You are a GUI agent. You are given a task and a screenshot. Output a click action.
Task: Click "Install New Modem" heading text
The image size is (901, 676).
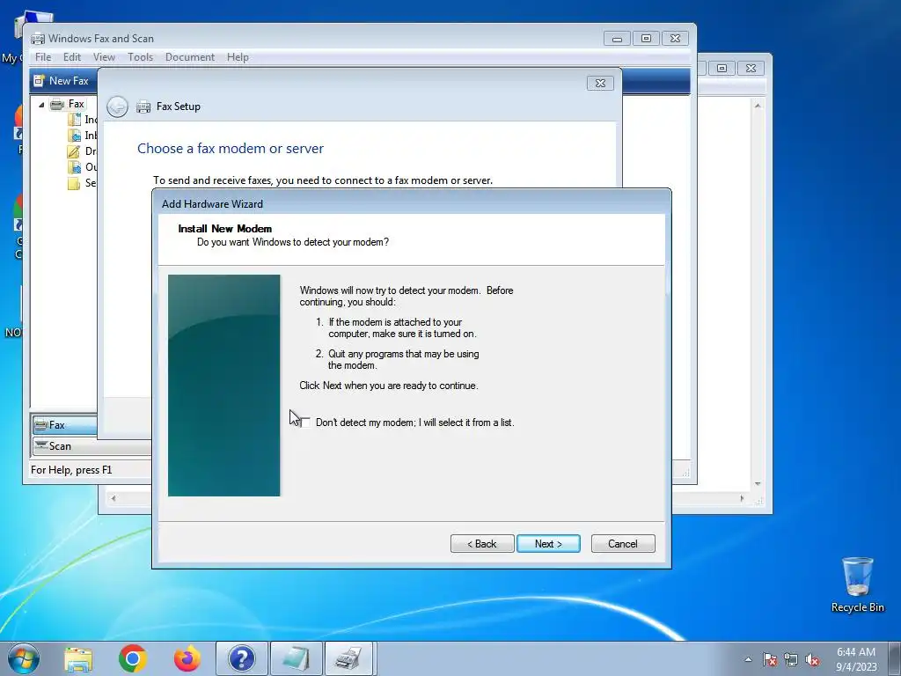click(x=224, y=229)
